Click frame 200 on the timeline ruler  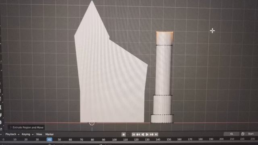(x=221, y=139)
